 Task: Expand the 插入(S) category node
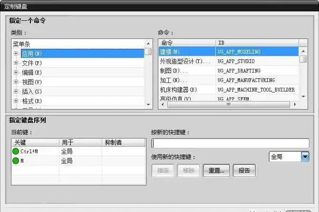pos(16,92)
